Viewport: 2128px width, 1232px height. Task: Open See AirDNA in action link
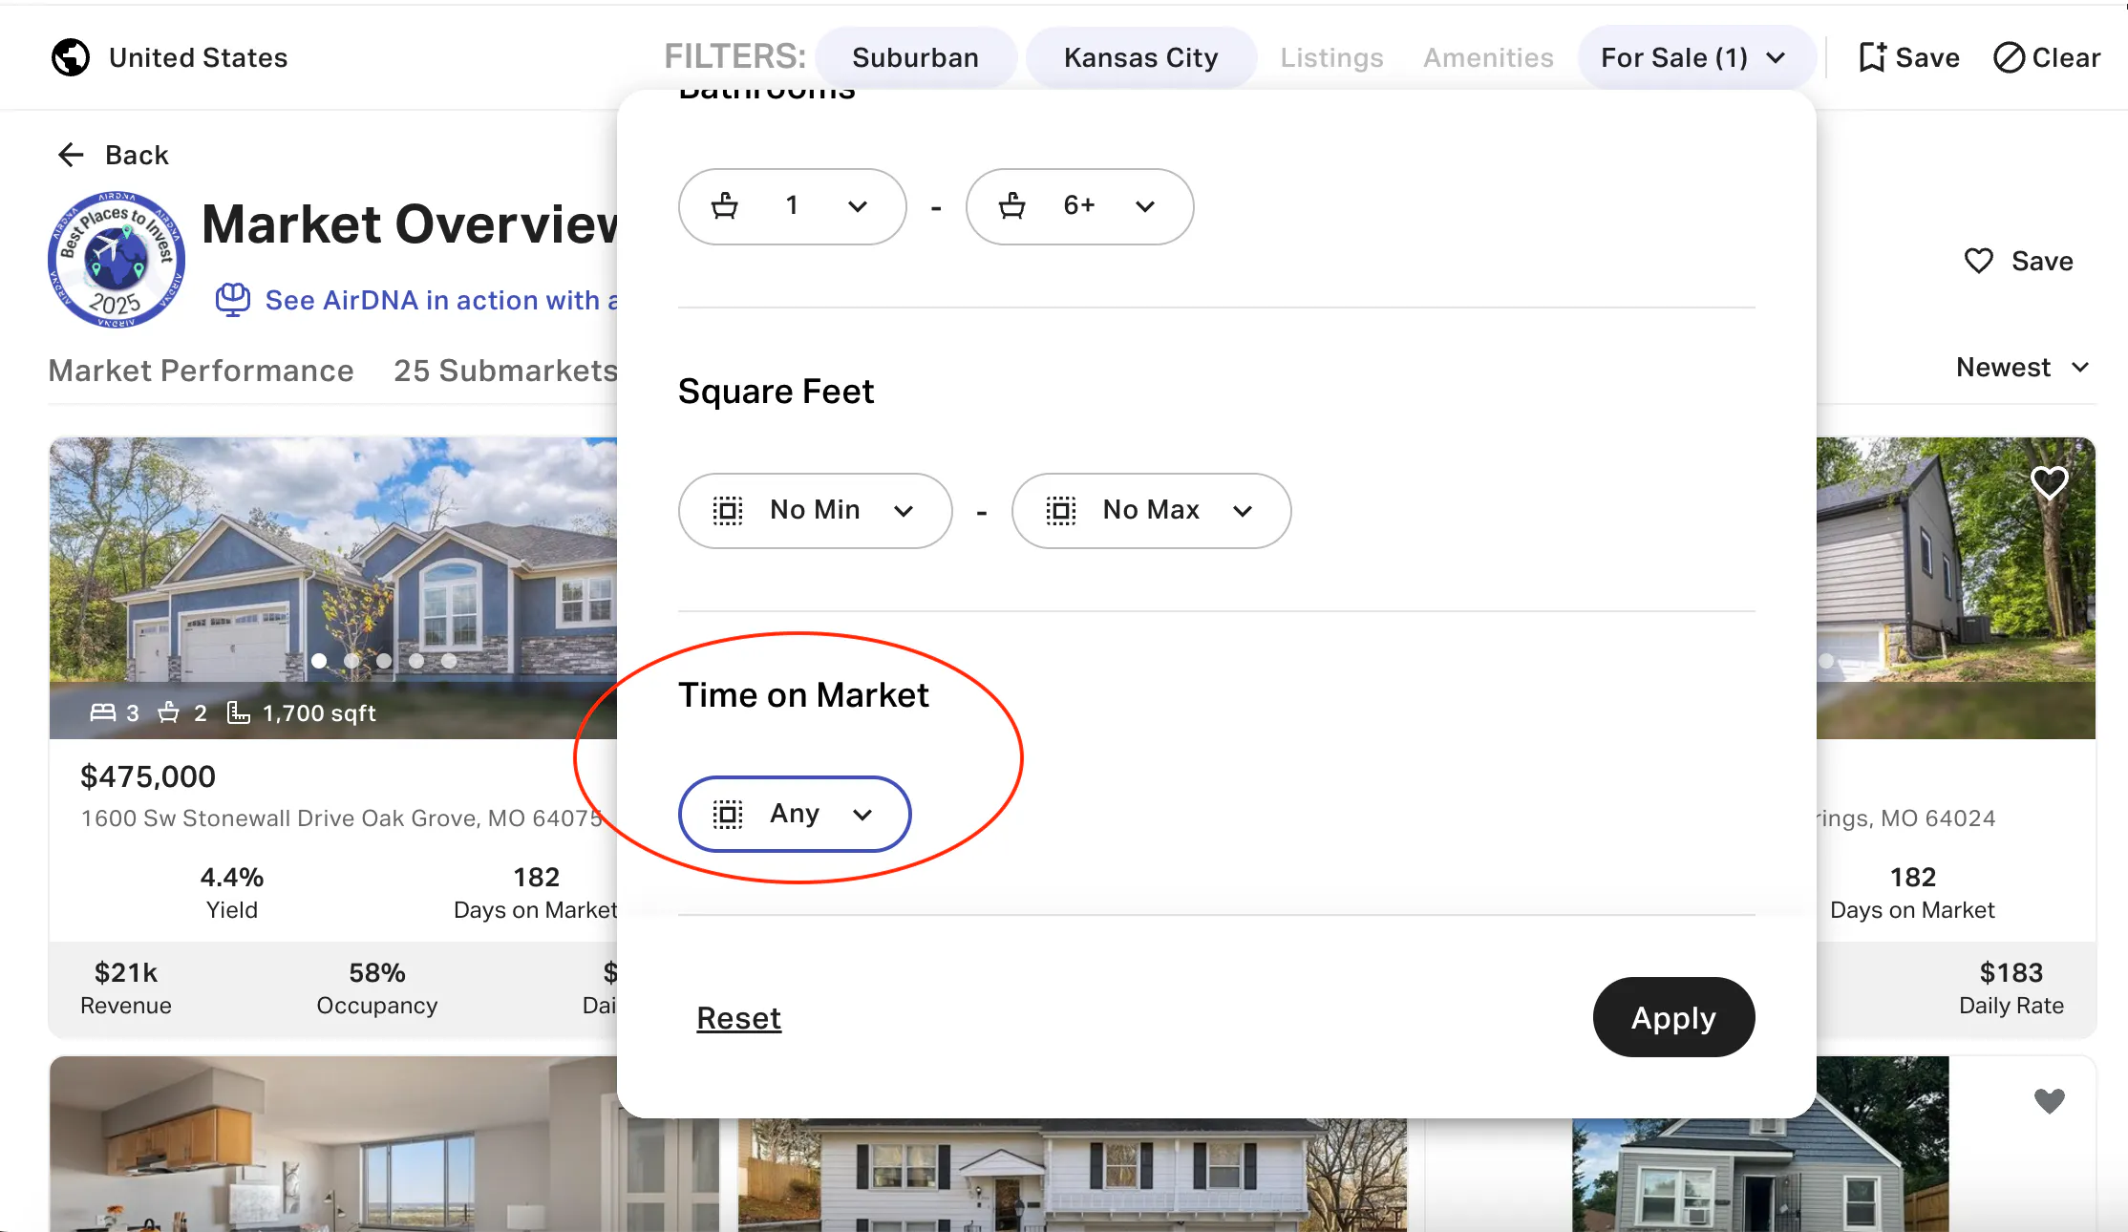coord(441,300)
